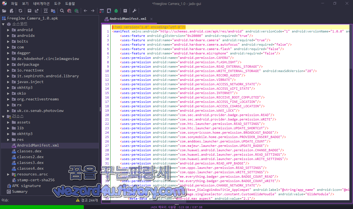Select de.hdodenhof.circleimageview package
Viewport: 353px width, 209px height.
(x=45, y=59)
